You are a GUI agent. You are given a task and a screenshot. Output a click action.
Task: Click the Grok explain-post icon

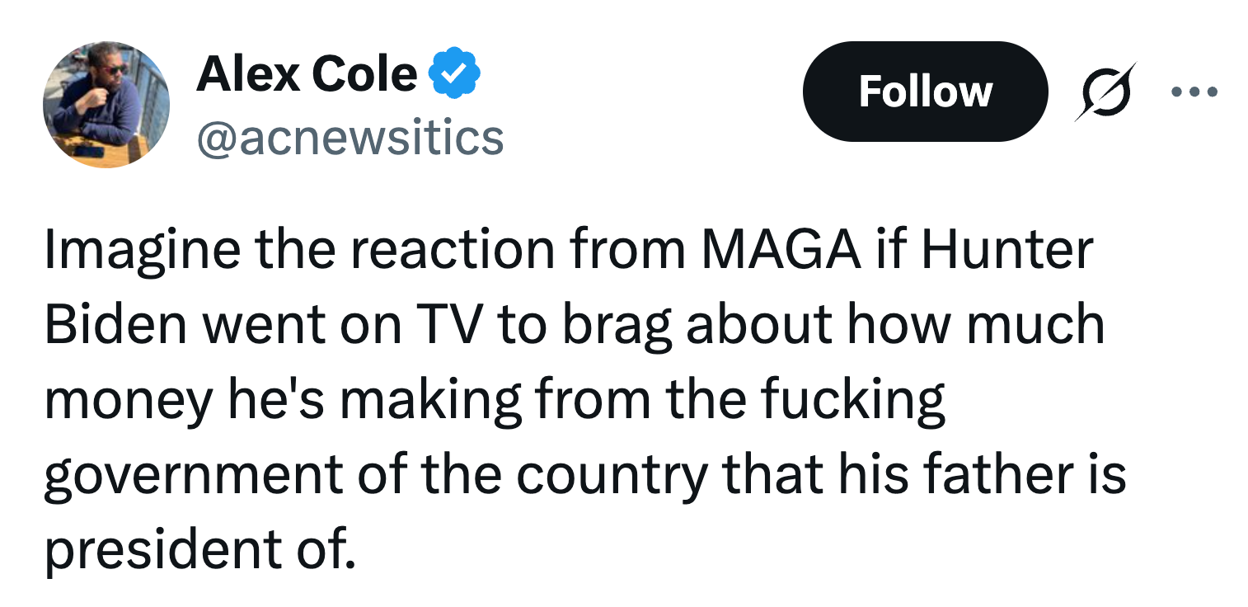(1105, 91)
